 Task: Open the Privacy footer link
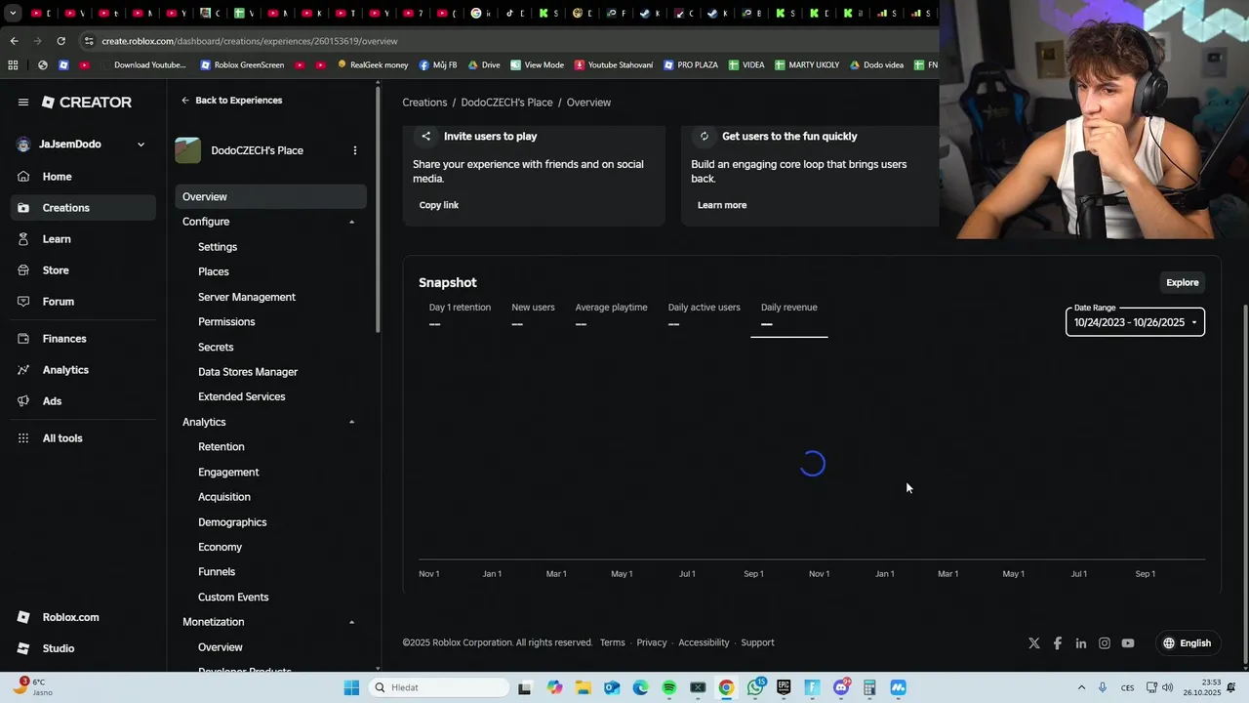[x=652, y=642]
